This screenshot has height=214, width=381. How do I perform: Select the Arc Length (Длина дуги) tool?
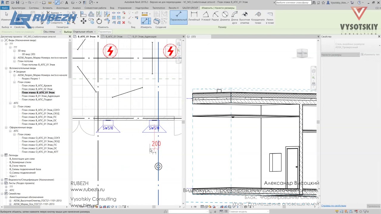235,17
